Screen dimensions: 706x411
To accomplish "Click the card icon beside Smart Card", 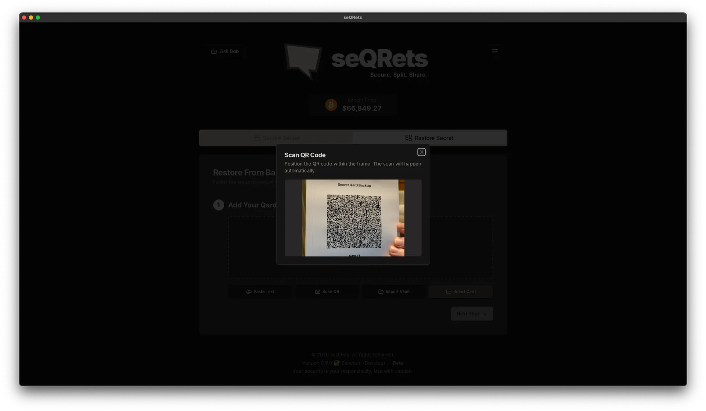I will coord(449,292).
